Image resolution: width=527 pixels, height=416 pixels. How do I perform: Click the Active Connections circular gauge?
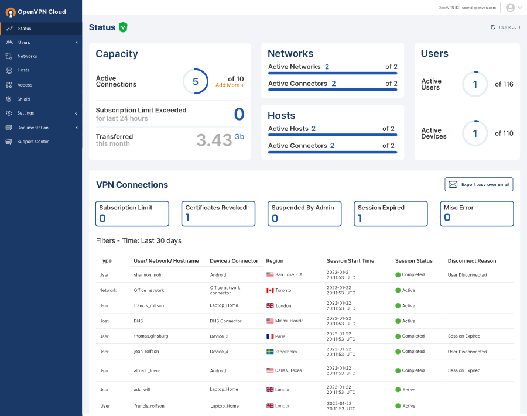tap(196, 81)
